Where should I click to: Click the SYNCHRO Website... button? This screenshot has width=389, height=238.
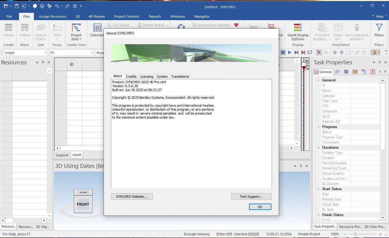click(x=132, y=197)
